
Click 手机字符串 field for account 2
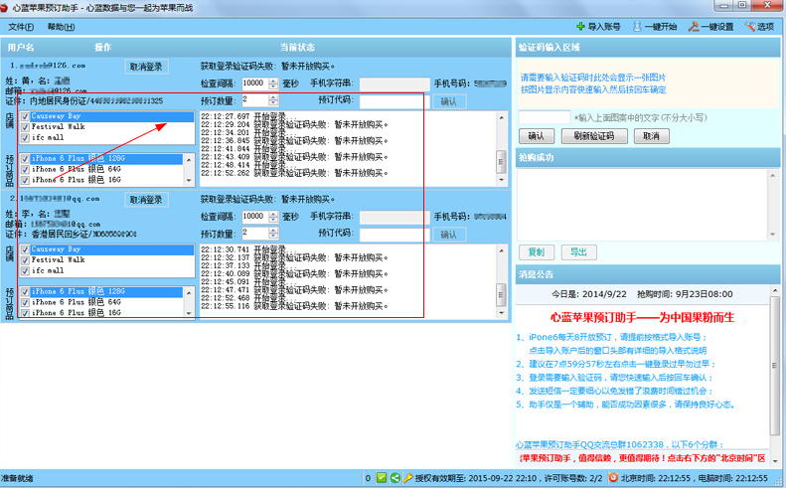click(x=394, y=218)
